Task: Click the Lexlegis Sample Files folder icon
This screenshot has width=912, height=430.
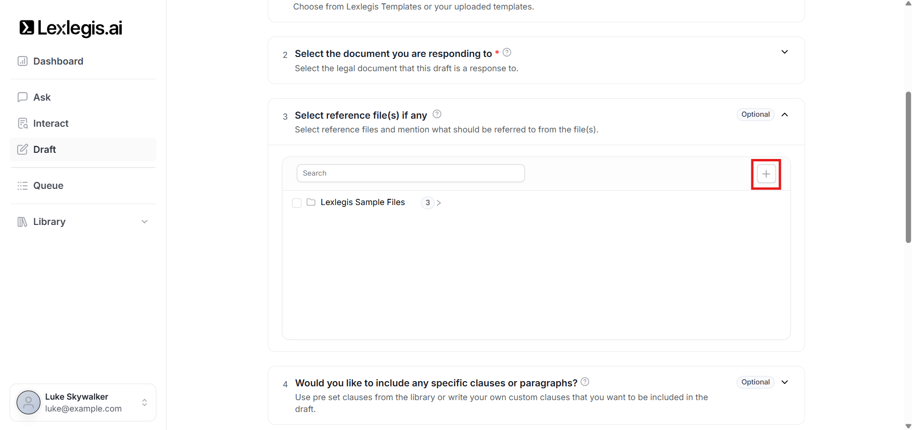Action: coord(311,202)
